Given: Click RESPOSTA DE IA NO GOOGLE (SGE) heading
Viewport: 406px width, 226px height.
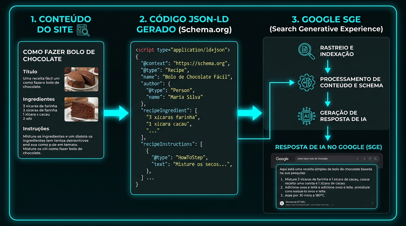Looking at the screenshot, I should (x=328, y=147).
